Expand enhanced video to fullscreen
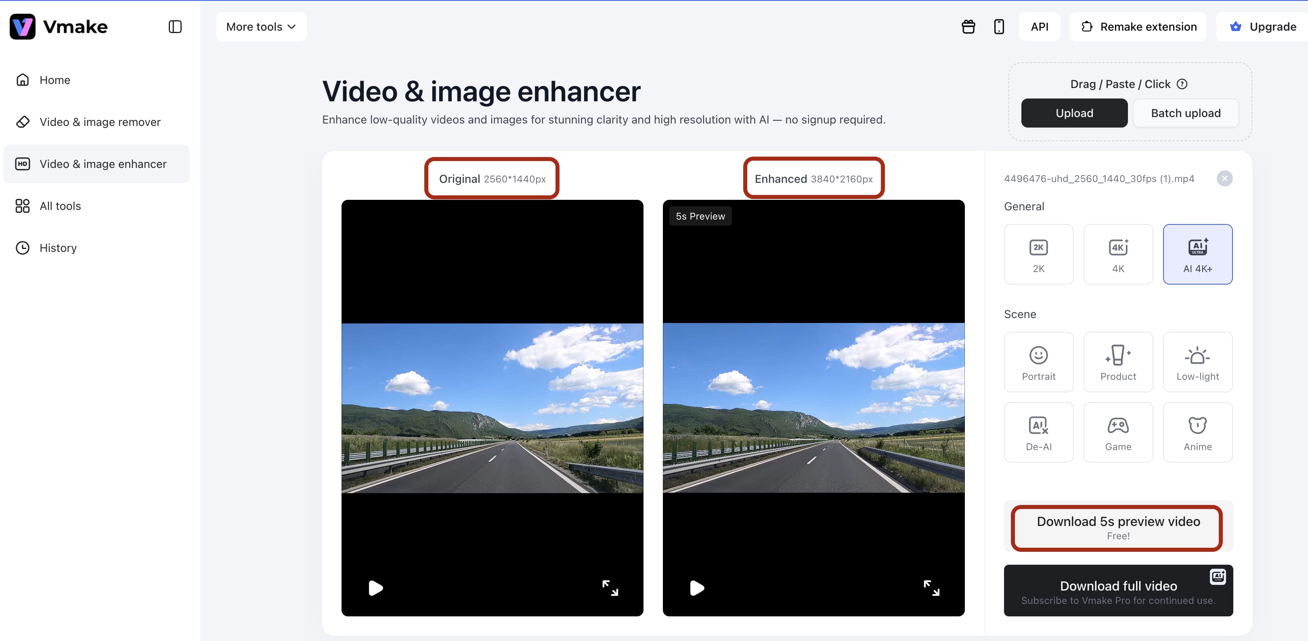The width and height of the screenshot is (1308, 641). tap(931, 588)
